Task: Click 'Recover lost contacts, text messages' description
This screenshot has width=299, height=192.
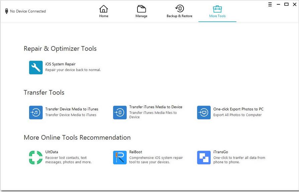Action: coord(68,160)
